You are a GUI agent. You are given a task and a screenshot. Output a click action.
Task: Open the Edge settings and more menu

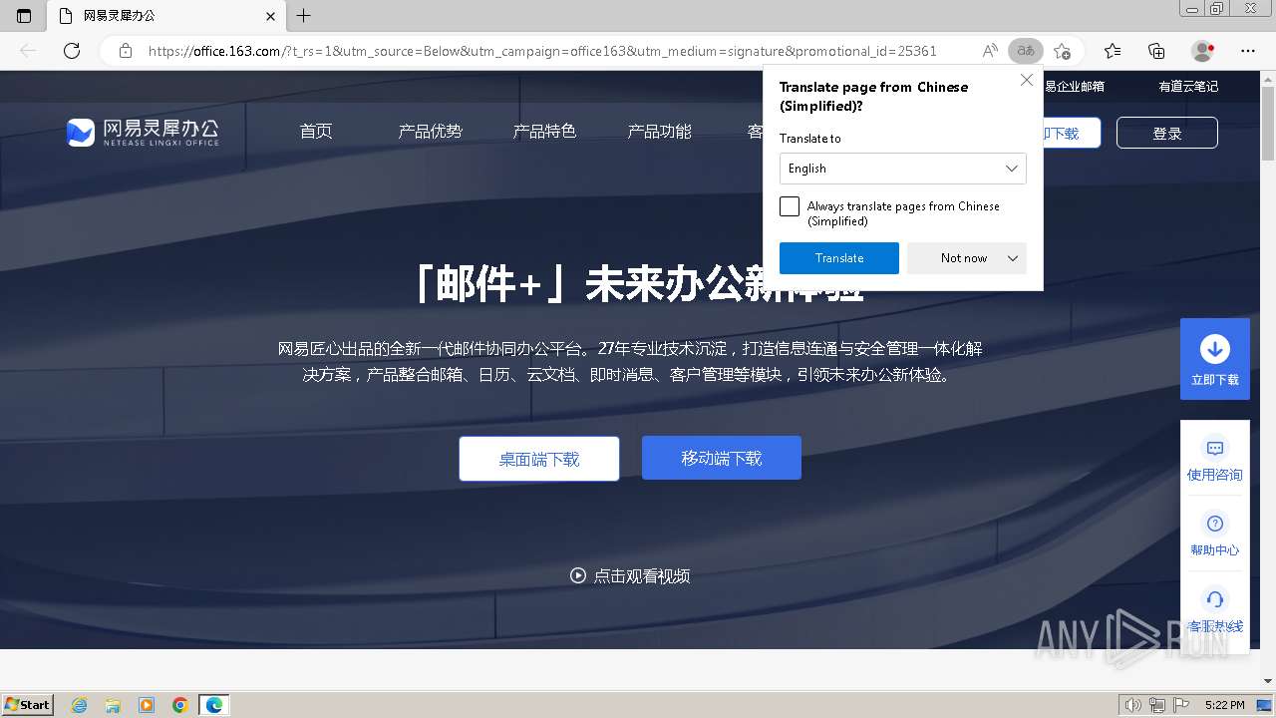1248,51
